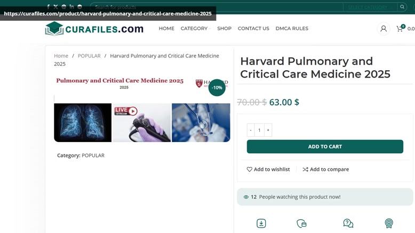The height and width of the screenshot is (233, 415).
Task: Open the user account icon
Action: (384, 29)
